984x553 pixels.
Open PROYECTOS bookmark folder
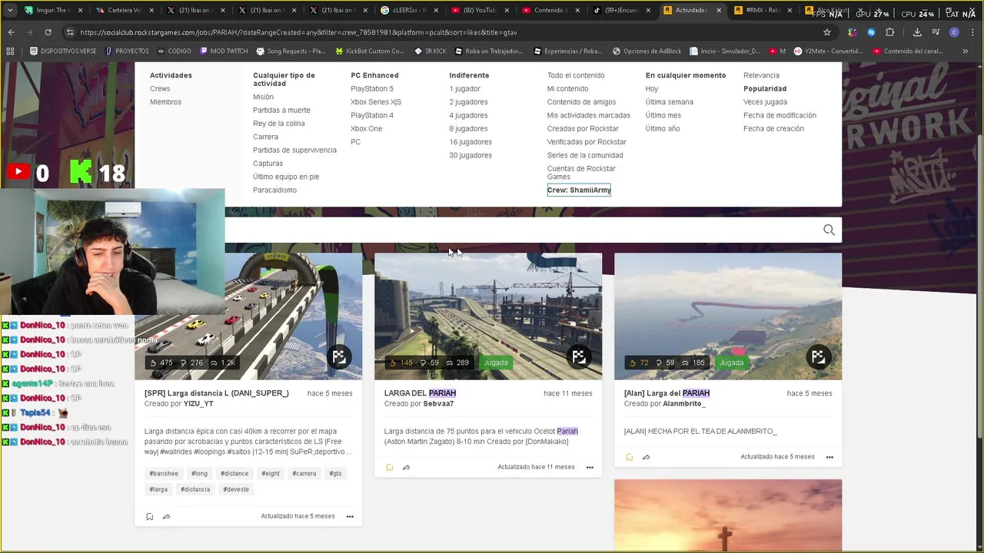[127, 51]
